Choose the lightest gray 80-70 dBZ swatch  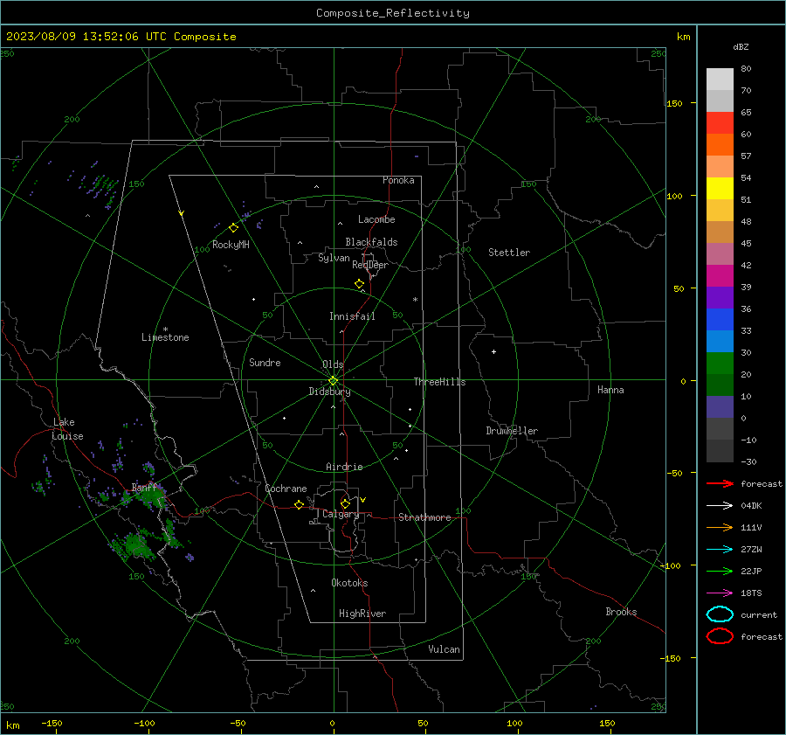pyautogui.click(x=720, y=80)
